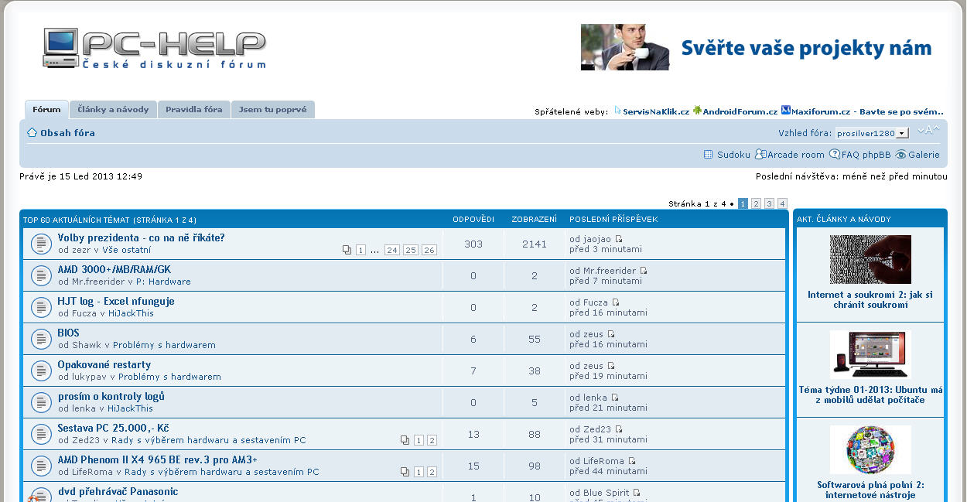Click the font size change icon

[x=928, y=131]
